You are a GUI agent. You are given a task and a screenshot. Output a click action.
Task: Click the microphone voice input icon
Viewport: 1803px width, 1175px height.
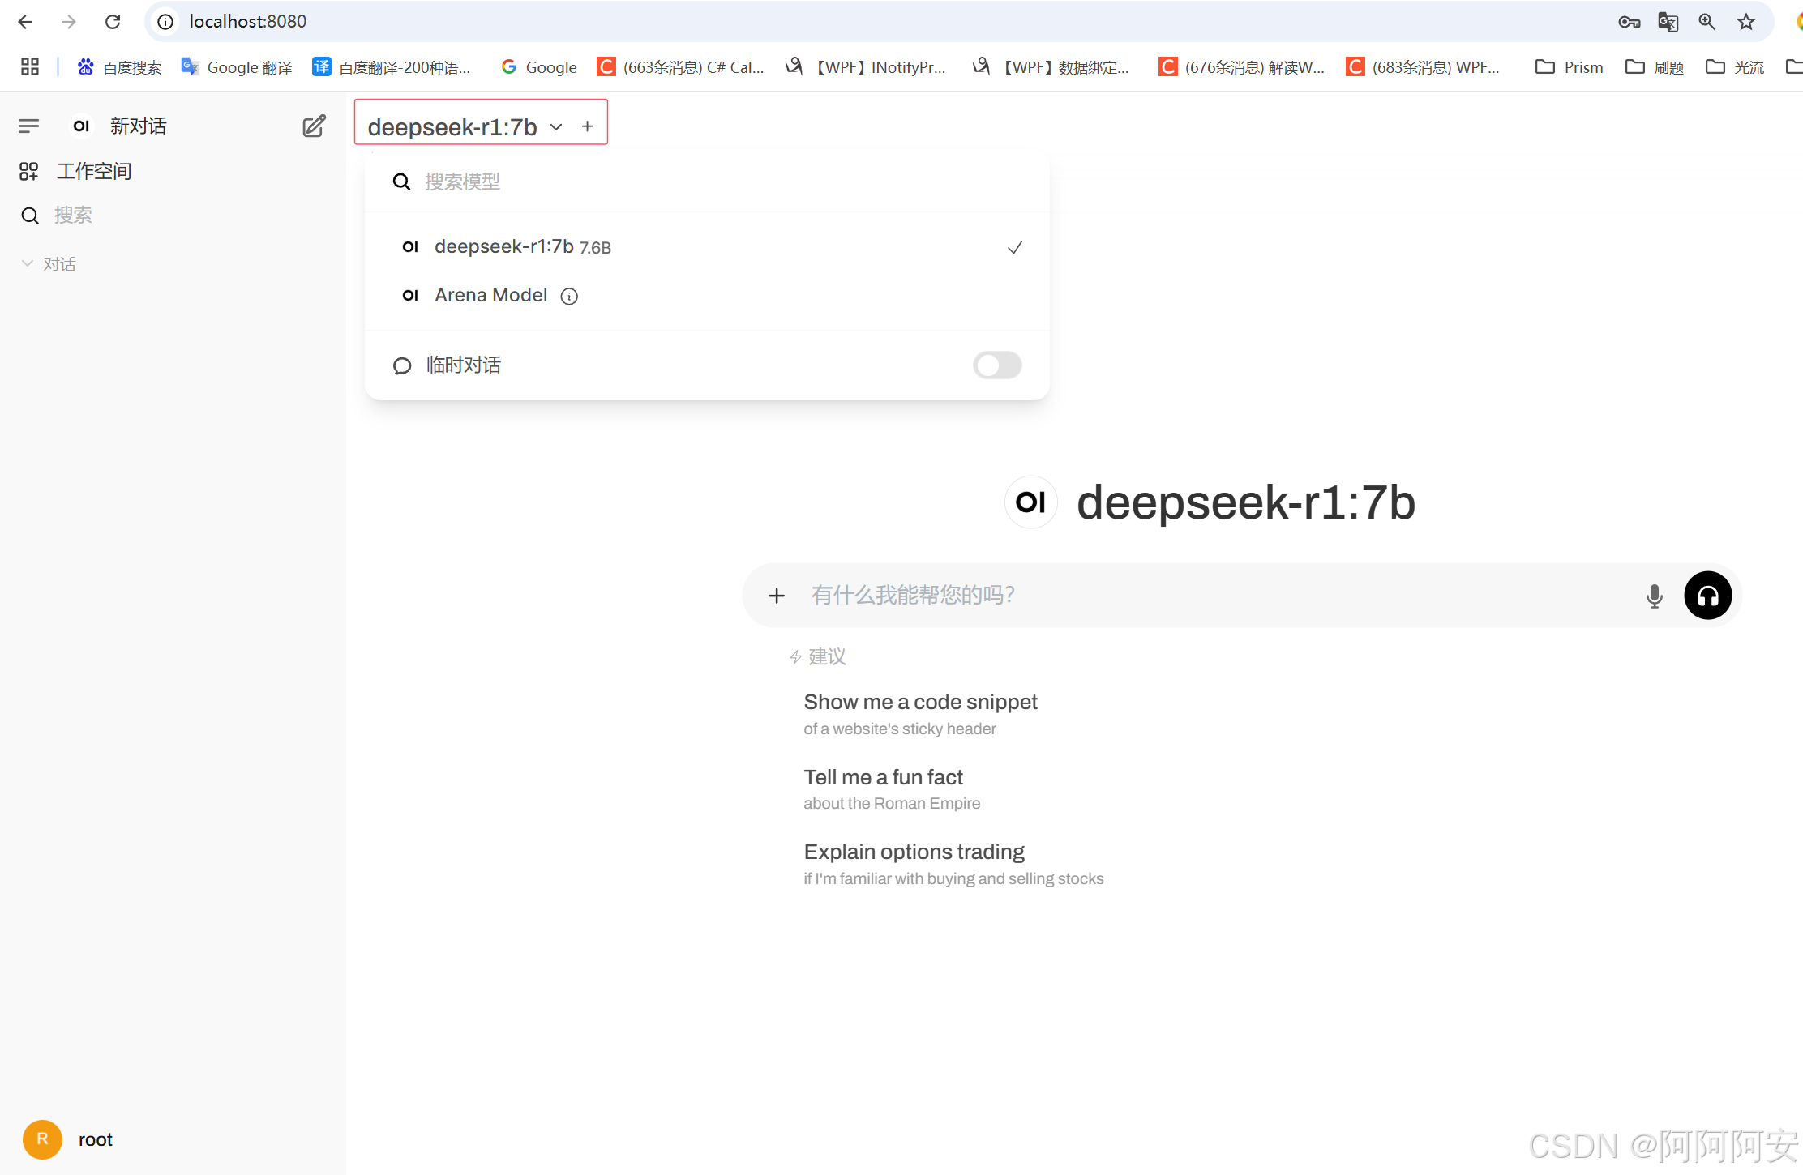tap(1655, 596)
